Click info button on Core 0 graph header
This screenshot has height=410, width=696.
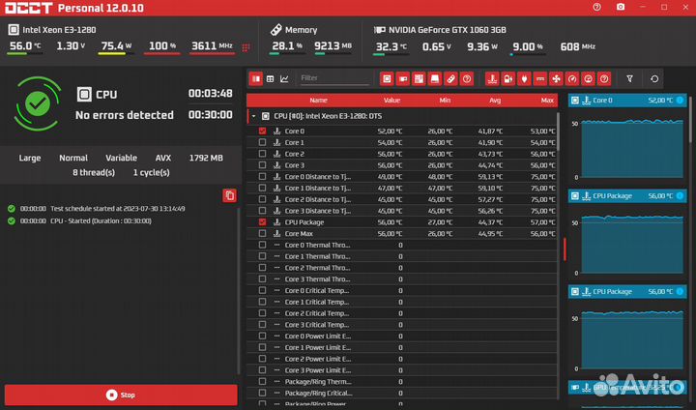pos(680,100)
